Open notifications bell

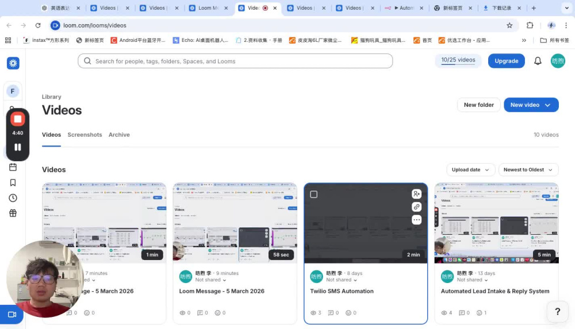tap(538, 61)
